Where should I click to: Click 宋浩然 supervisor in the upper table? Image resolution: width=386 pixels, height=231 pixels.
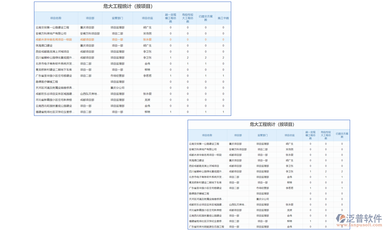[147, 33]
